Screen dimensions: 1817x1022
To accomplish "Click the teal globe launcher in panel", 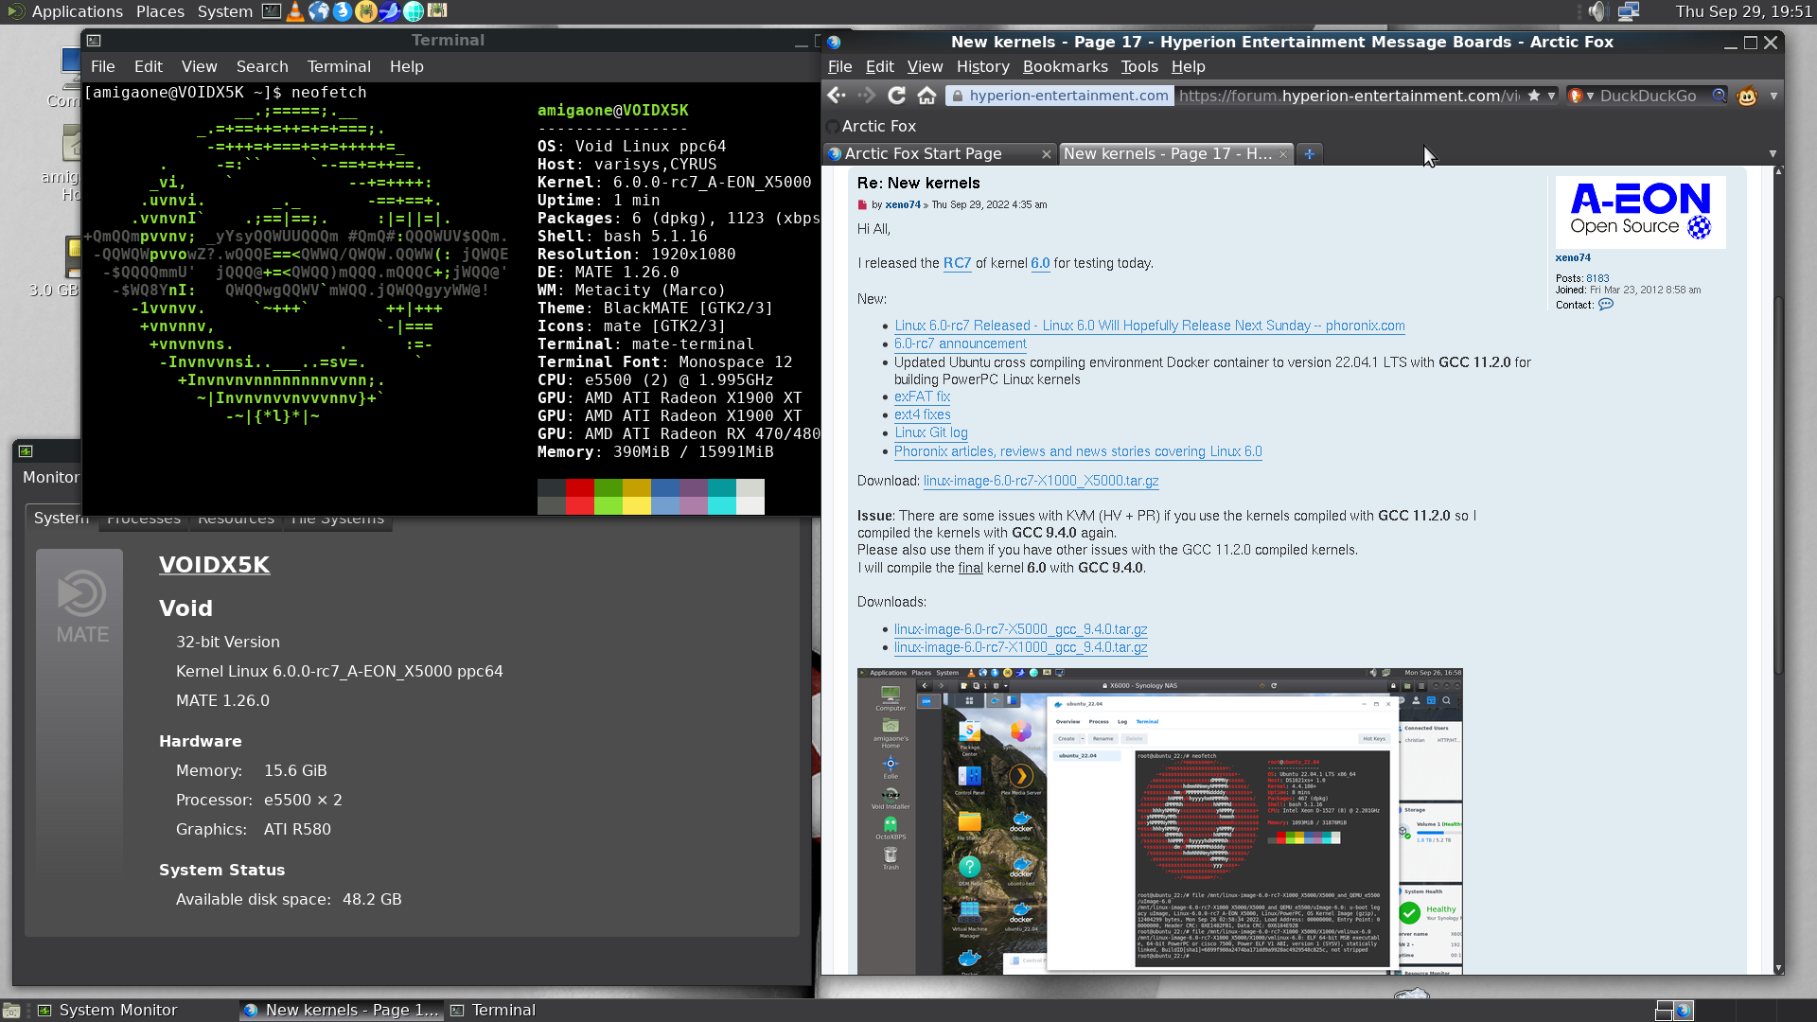I will pos(414,11).
